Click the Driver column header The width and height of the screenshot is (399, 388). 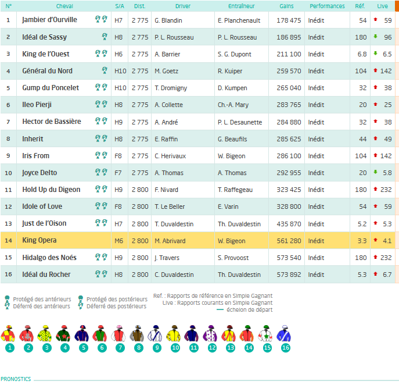(x=183, y=6)
